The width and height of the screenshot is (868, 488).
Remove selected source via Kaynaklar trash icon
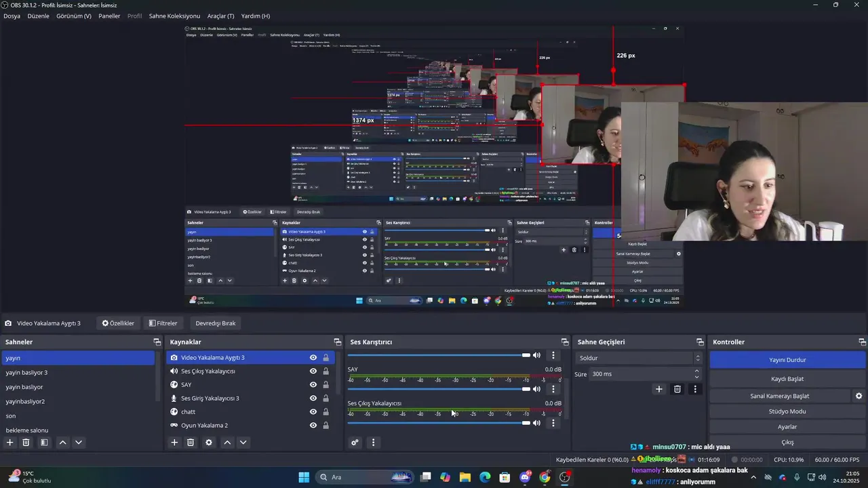point(191,443)
